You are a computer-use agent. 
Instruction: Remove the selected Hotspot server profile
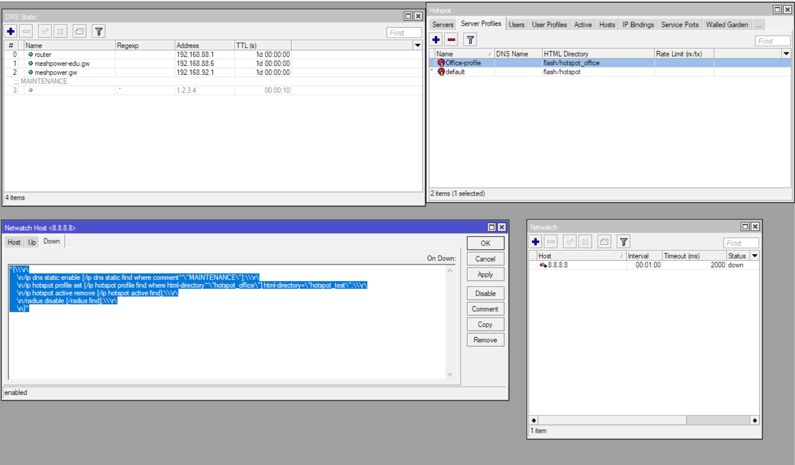pos(451,40)
